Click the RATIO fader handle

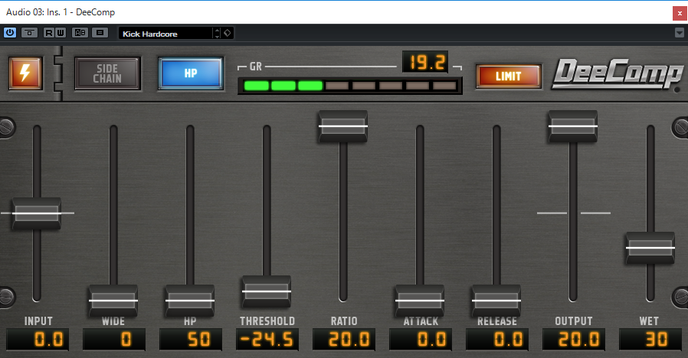tap(343, 126)
